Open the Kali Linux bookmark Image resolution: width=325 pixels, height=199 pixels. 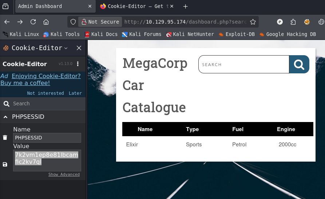pos(21,34)
